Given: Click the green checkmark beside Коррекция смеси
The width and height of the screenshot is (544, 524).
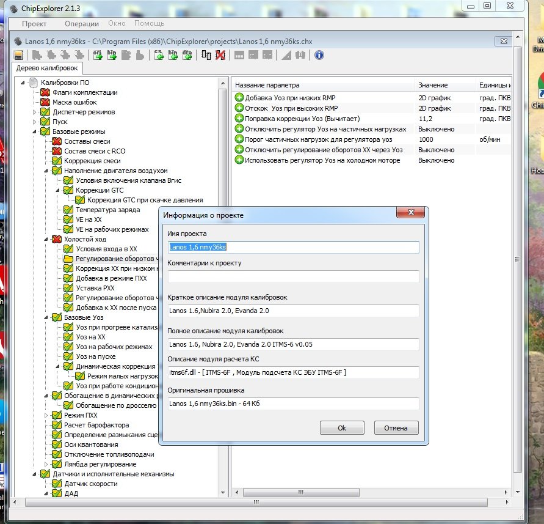Looking at the screenshot, I should (57, 161).
